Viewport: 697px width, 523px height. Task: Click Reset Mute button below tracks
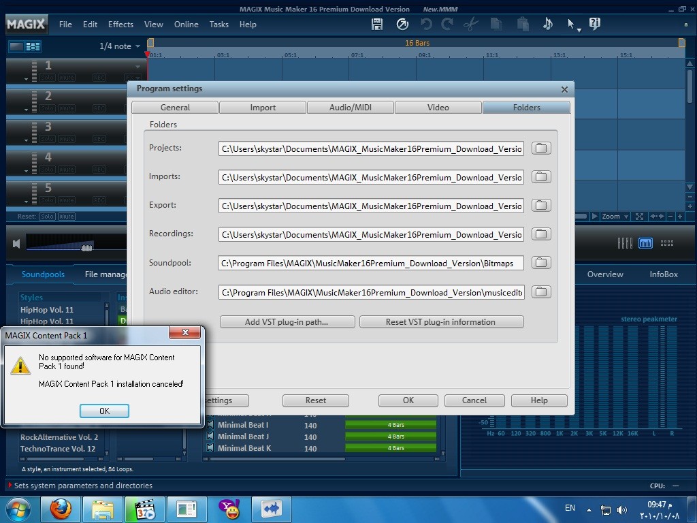click(66, 217)
